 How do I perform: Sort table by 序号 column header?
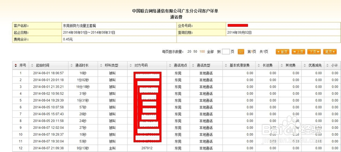pyautogui.click(x=21, y=65)
